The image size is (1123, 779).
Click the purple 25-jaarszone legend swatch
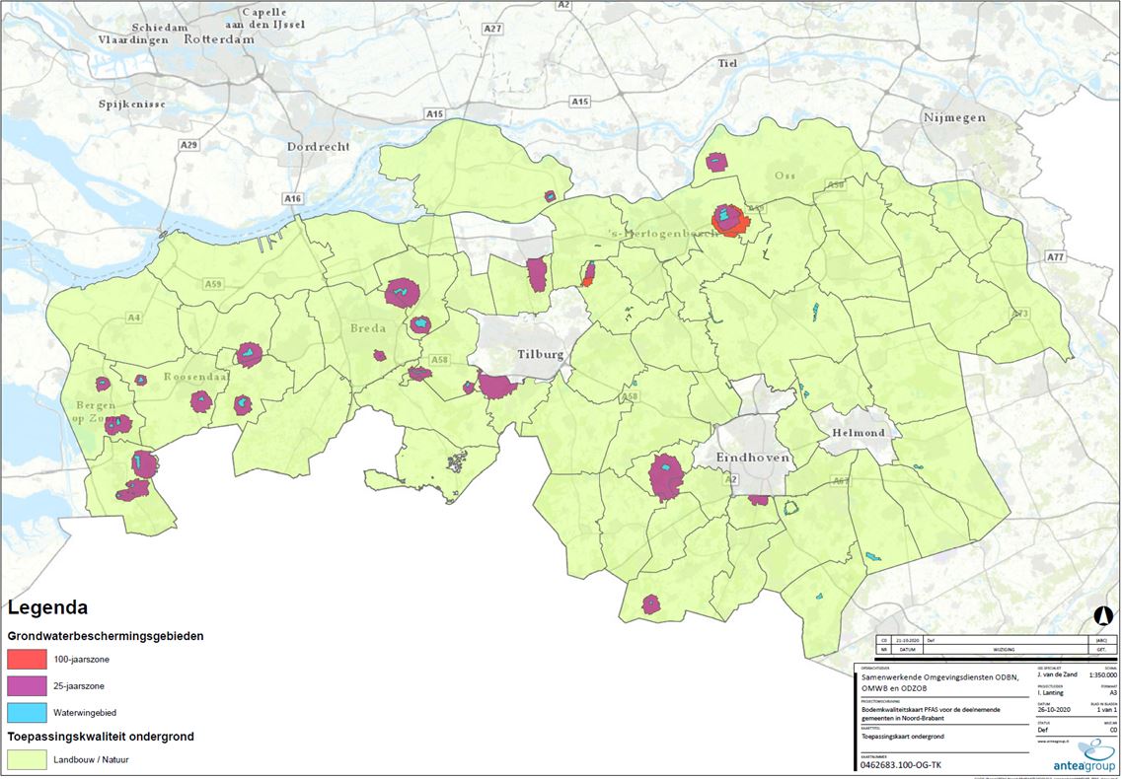pyautogui.click(x=37, y=685)
